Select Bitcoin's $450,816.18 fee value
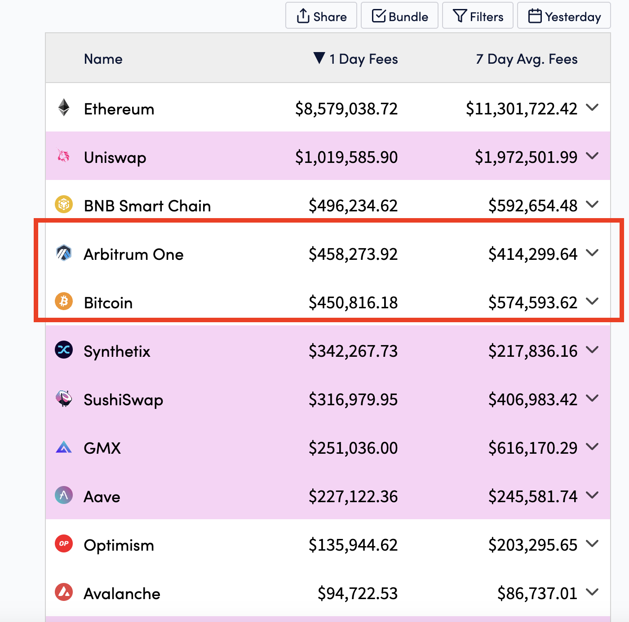629x622 pixels. point(353,303)
